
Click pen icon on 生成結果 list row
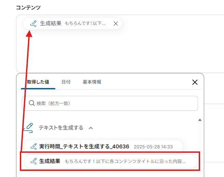(34, 161)
